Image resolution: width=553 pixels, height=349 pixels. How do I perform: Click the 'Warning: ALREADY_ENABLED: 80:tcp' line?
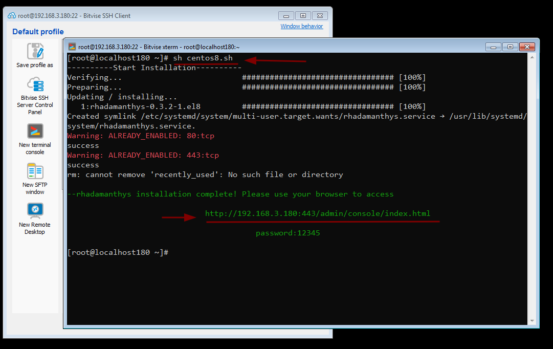click(141, 136)
